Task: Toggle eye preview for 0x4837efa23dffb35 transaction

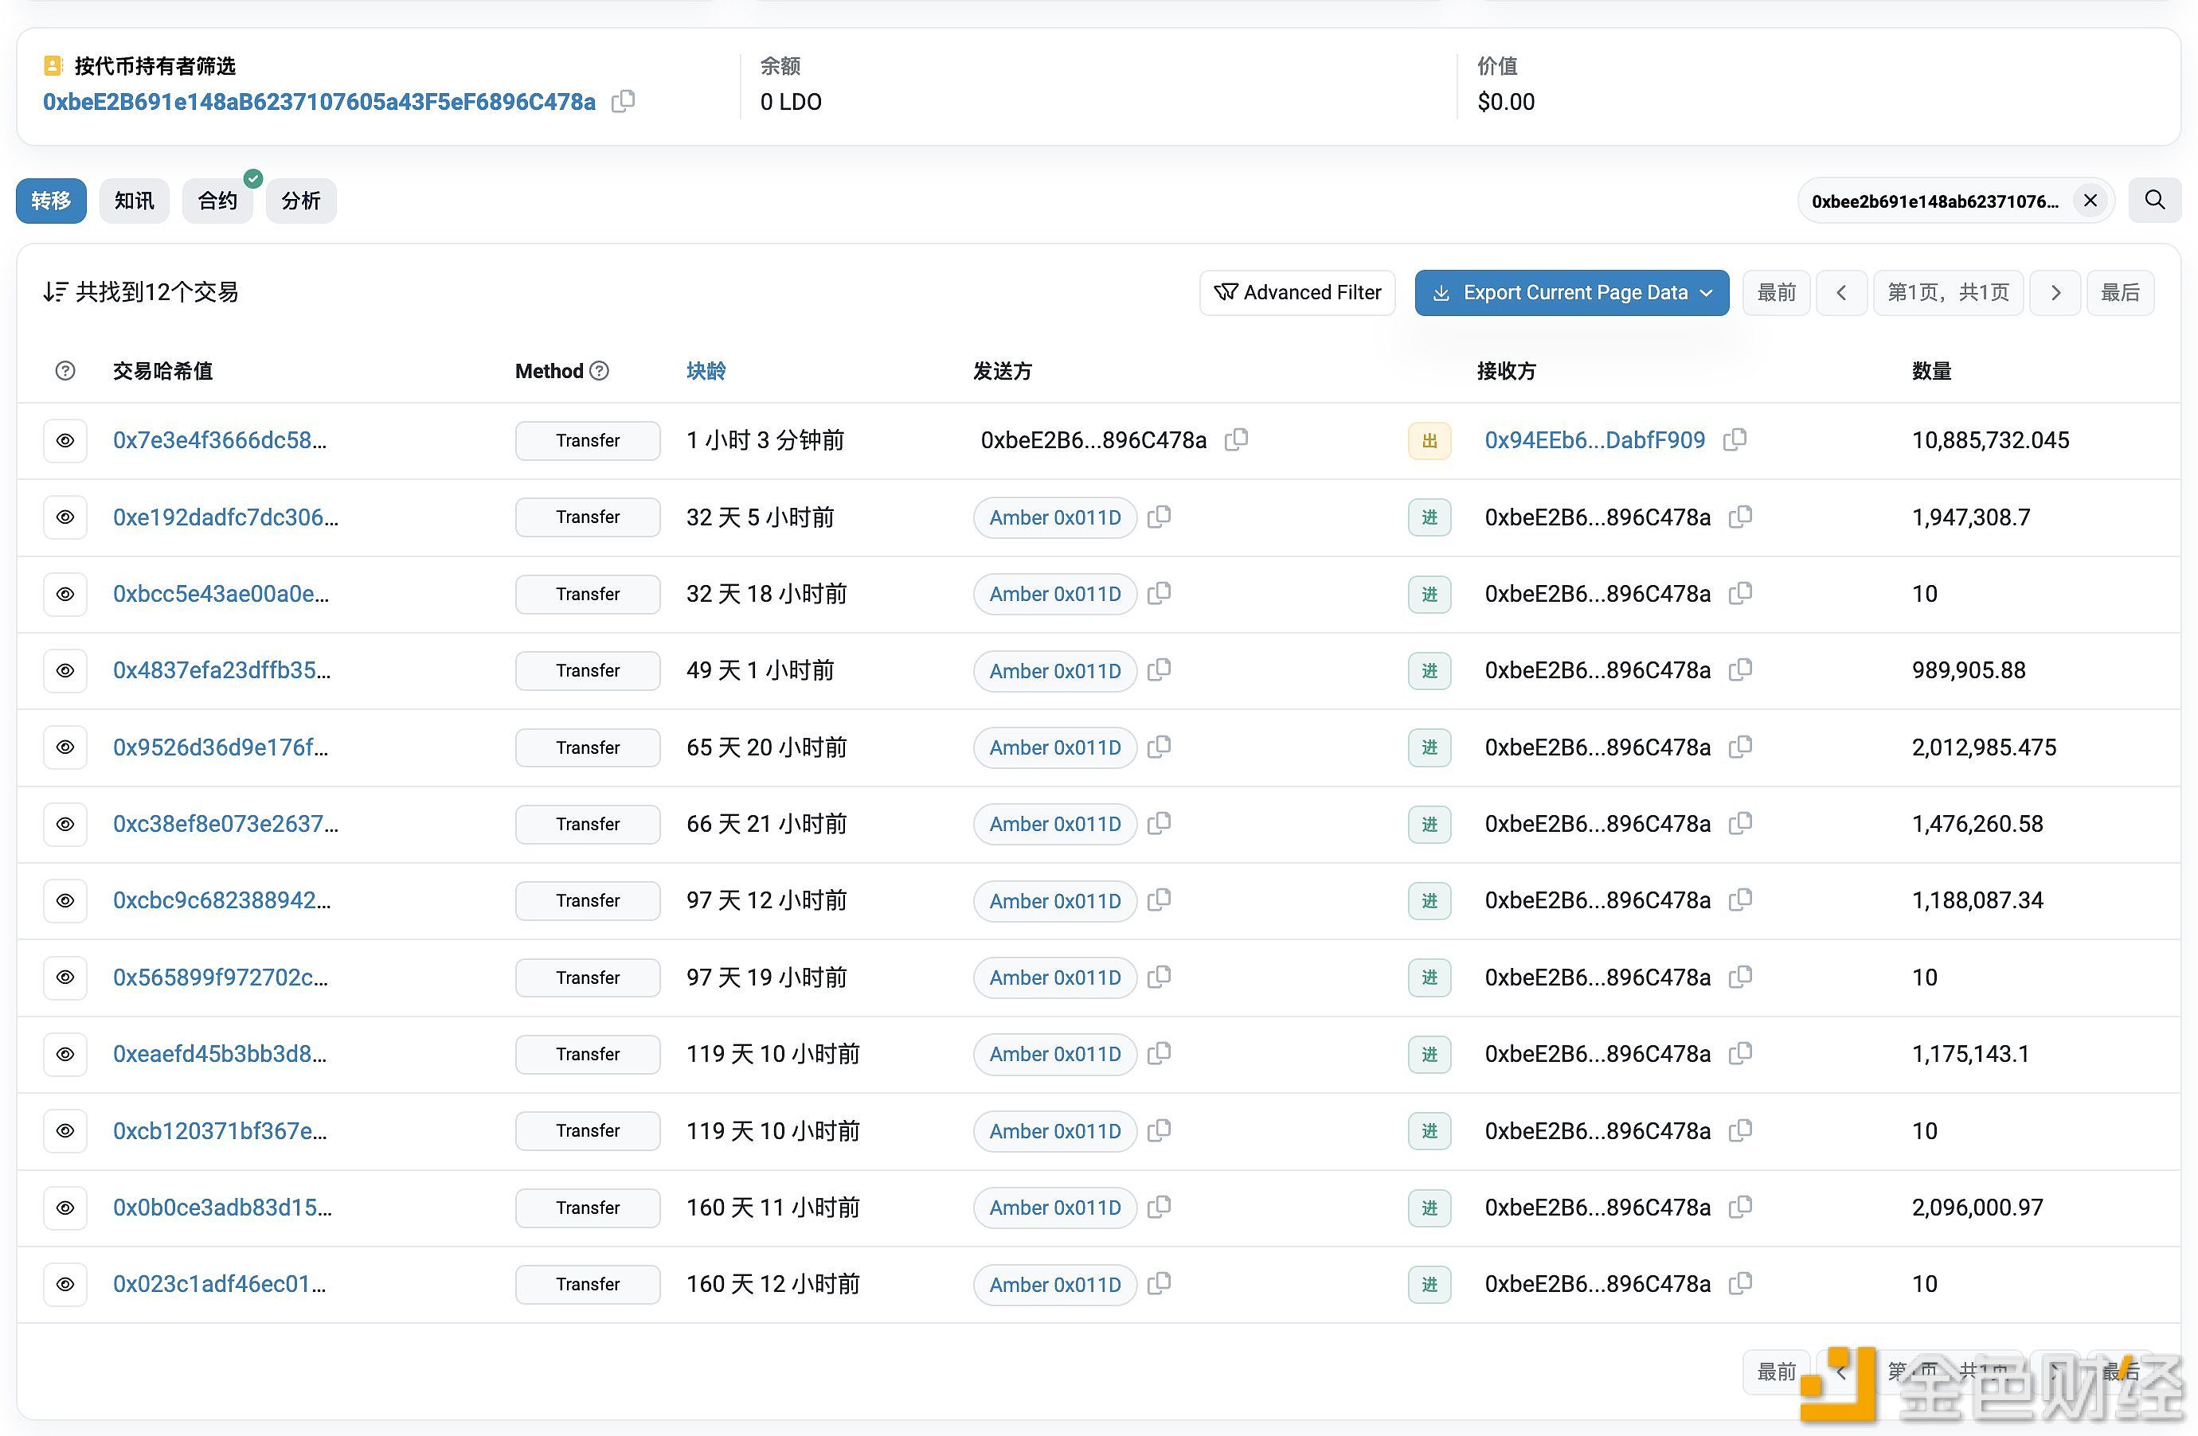Action: 65,670
